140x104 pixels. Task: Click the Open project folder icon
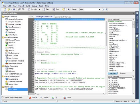9,9
